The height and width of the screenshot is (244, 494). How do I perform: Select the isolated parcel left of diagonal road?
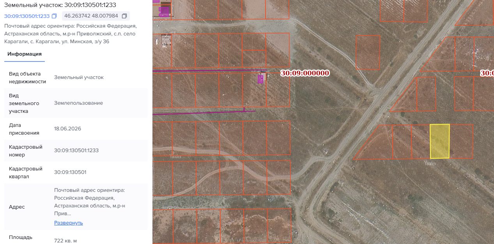click(x=368, y=53)
